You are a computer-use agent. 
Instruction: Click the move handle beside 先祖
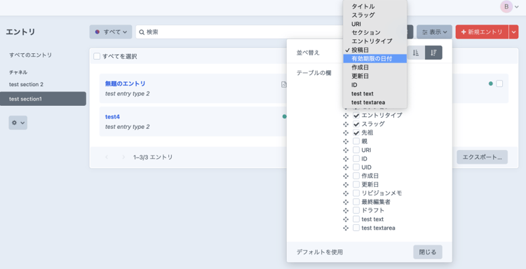(x=346, y=133)
